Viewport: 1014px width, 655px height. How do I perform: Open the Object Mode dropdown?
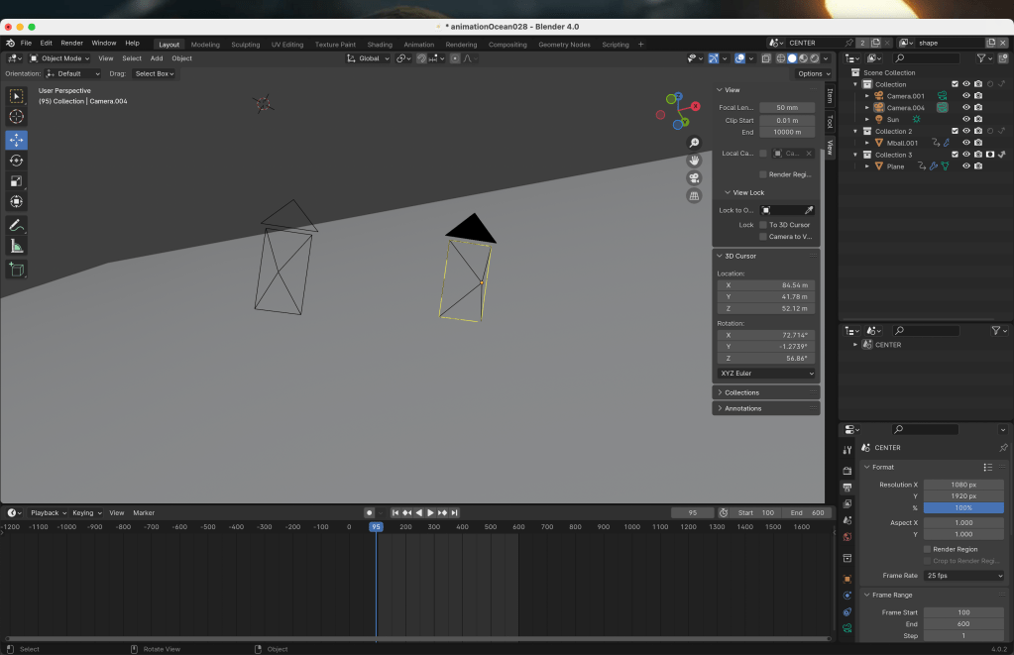[59, 58]
